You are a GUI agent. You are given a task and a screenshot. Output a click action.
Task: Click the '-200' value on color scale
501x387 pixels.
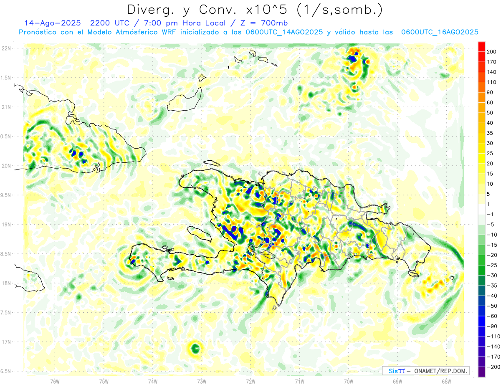click(493, 367)
